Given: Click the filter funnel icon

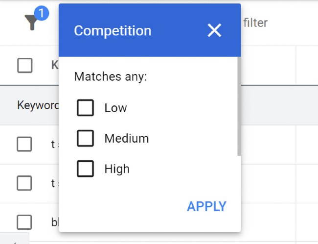Looking at the screenshot, I should coord(31,23).
